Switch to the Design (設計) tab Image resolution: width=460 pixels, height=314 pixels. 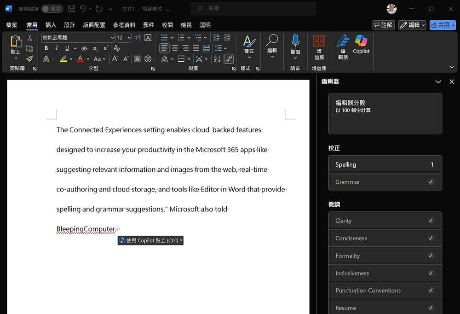pyautogui.click(x=69, y=25)
